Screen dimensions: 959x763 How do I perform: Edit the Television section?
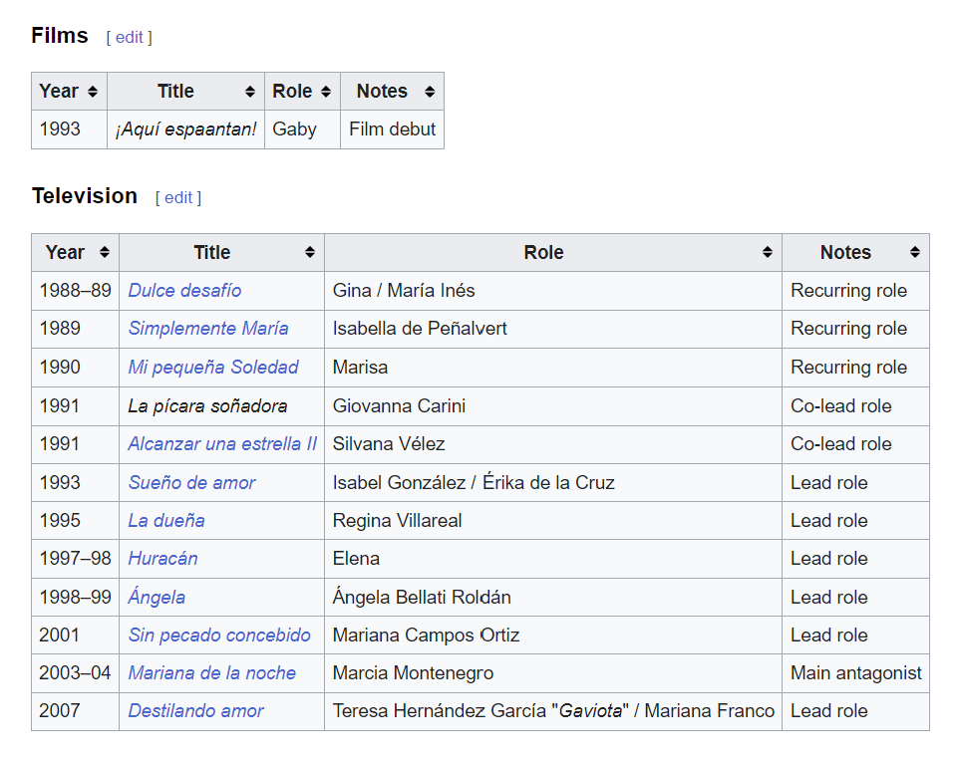tap(178, 197)
